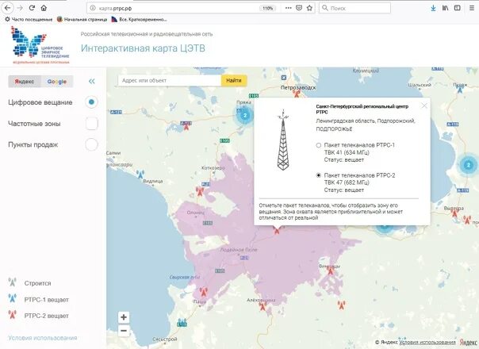Click the browser Поиск search box
The image size is (479, 349).
(354, 8)
